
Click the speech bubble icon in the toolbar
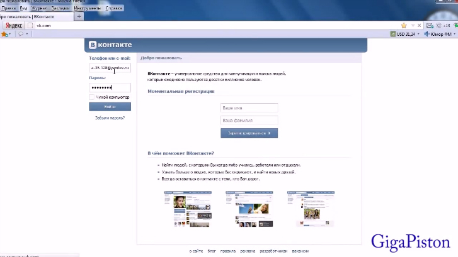(x=21, y=34)
